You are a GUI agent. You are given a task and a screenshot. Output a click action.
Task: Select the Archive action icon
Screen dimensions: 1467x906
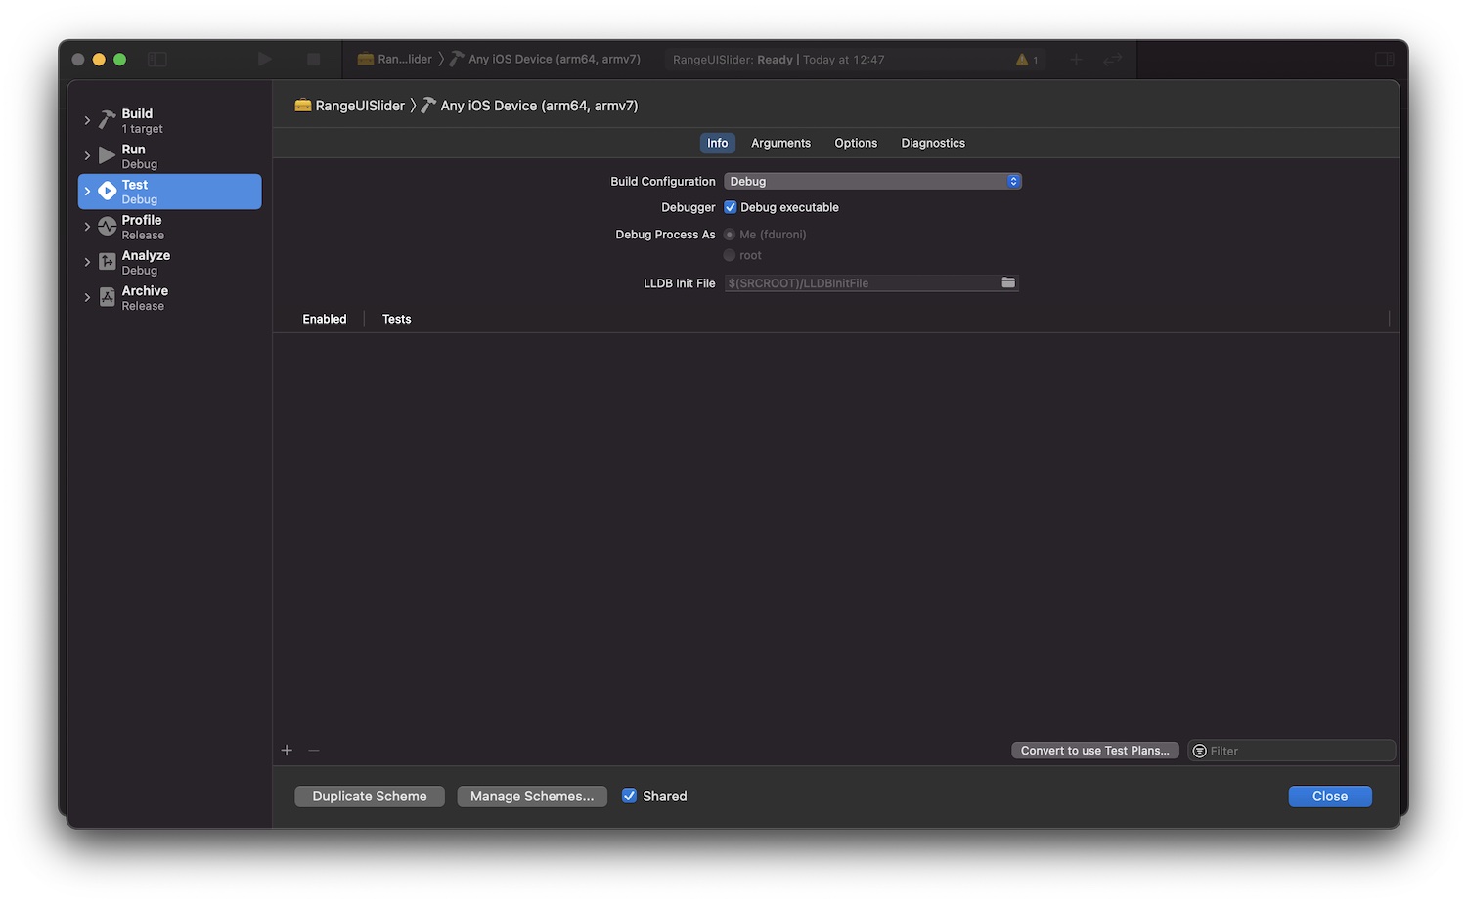click(x=108, y=297)
